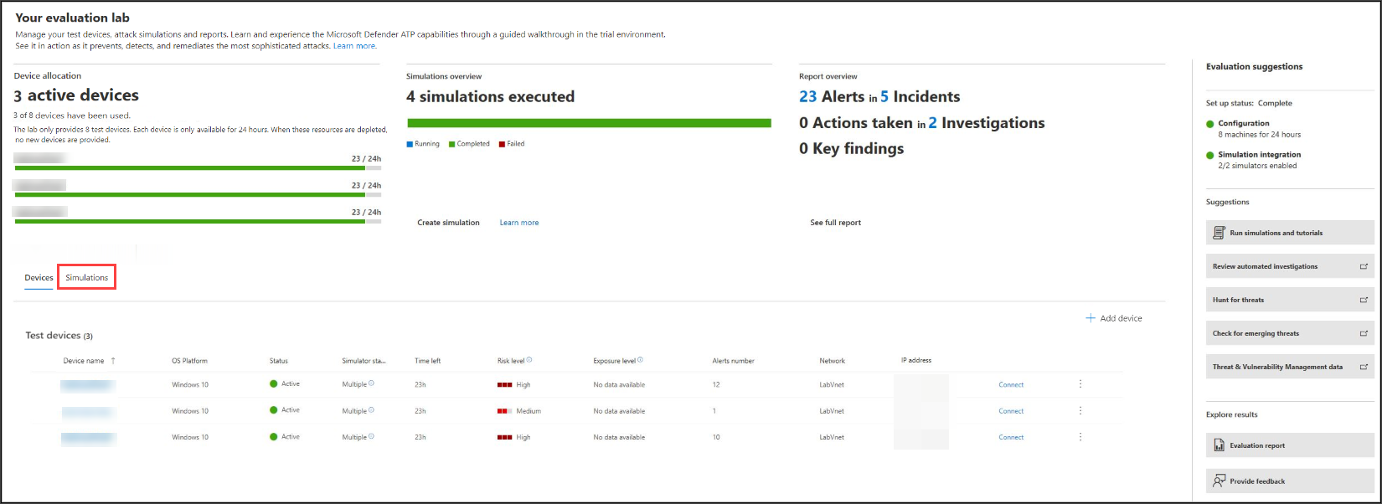Screen dimensions: 1382x504
Task: Click external-link icon for Hunt for threats
Action: point(1364,300)
